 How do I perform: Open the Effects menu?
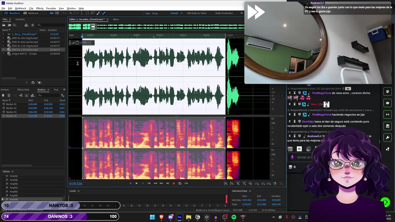pyautogui.click(x=39, y=8)
